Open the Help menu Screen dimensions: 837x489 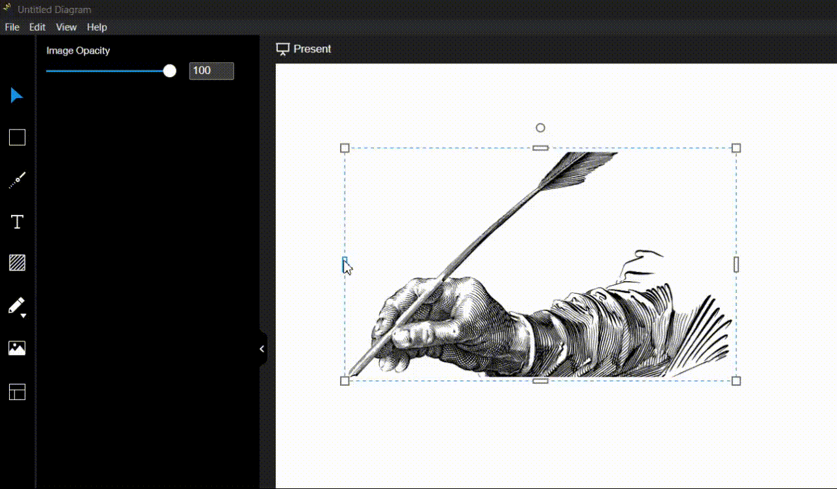(97, 27)
